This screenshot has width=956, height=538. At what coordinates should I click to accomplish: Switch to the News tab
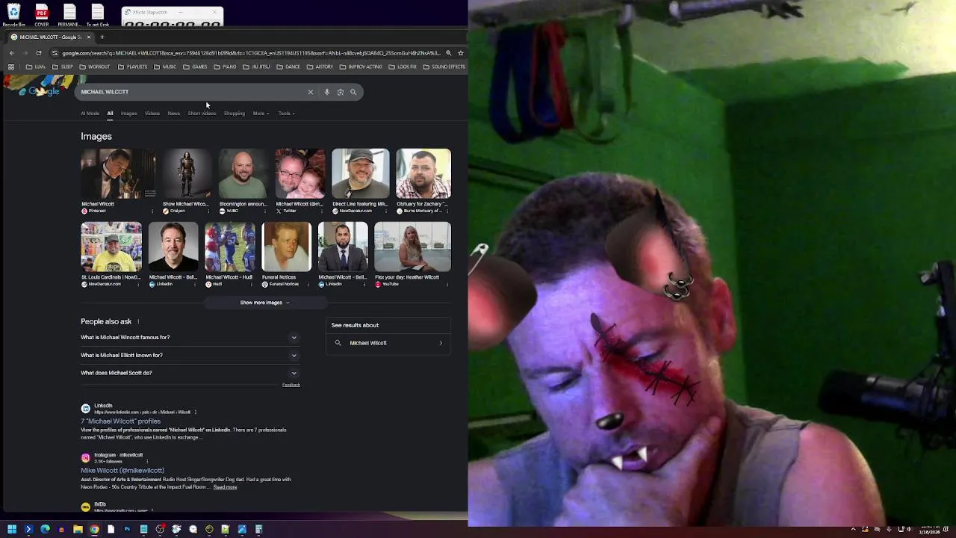click(174, 114)
